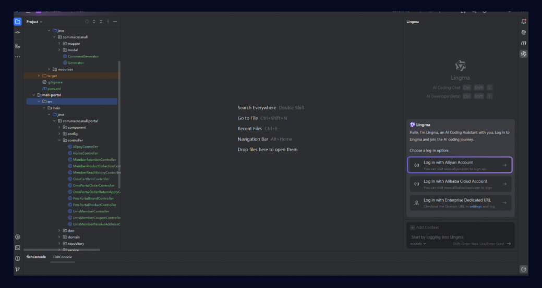542x288 pixels.
Task: Click the Add Context button
Action: [x=425, y=228]
